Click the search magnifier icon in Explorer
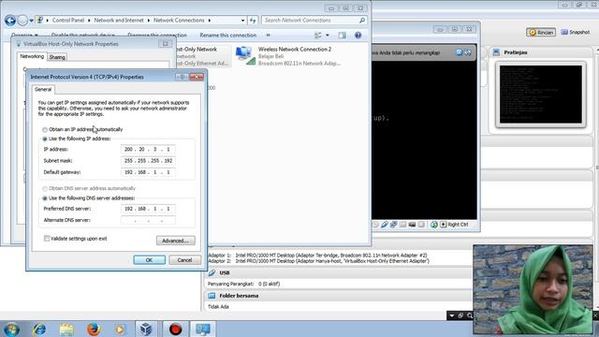This screenshot has height=337, width=599. [362, 20]
